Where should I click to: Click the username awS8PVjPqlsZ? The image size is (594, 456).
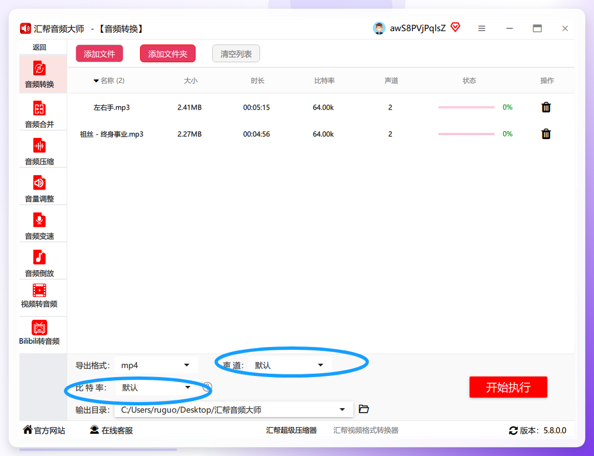pyautogui.click(x=418, y=28)
